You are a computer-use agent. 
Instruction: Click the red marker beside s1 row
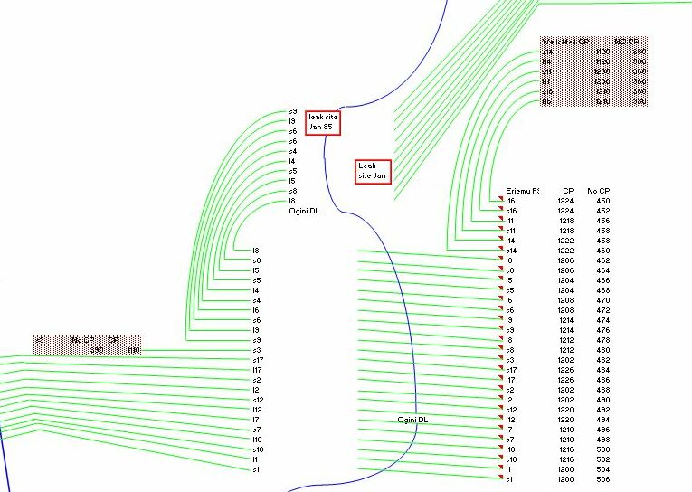click(x=500, y=478)
